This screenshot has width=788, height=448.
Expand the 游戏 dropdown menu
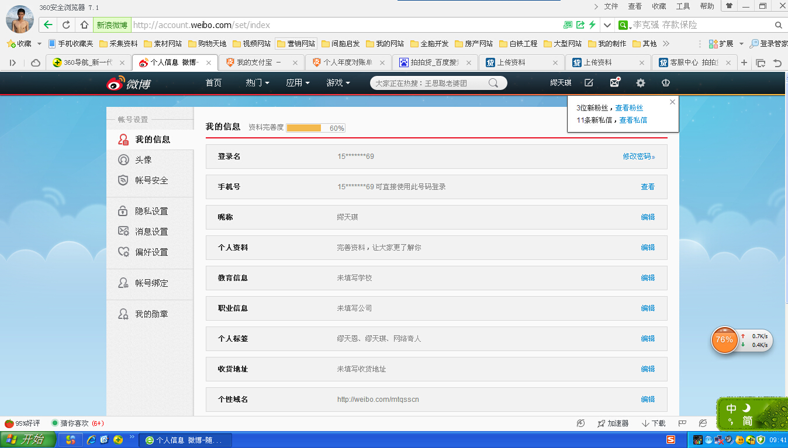pyautogui.click(x=338, y=83)
